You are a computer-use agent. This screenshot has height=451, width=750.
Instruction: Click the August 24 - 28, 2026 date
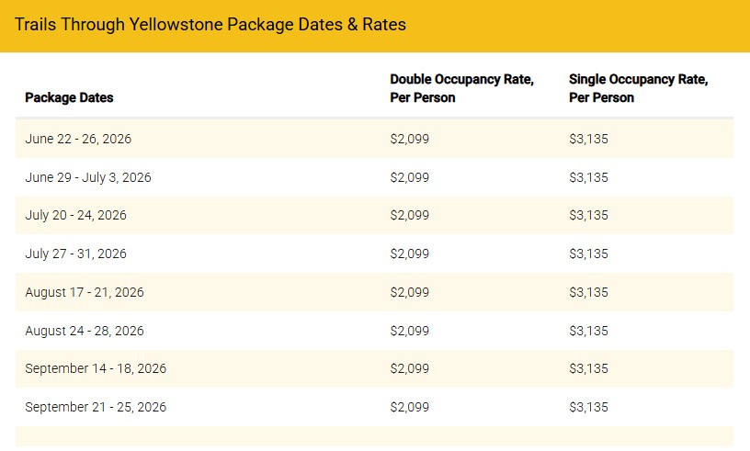coord(85,331)
